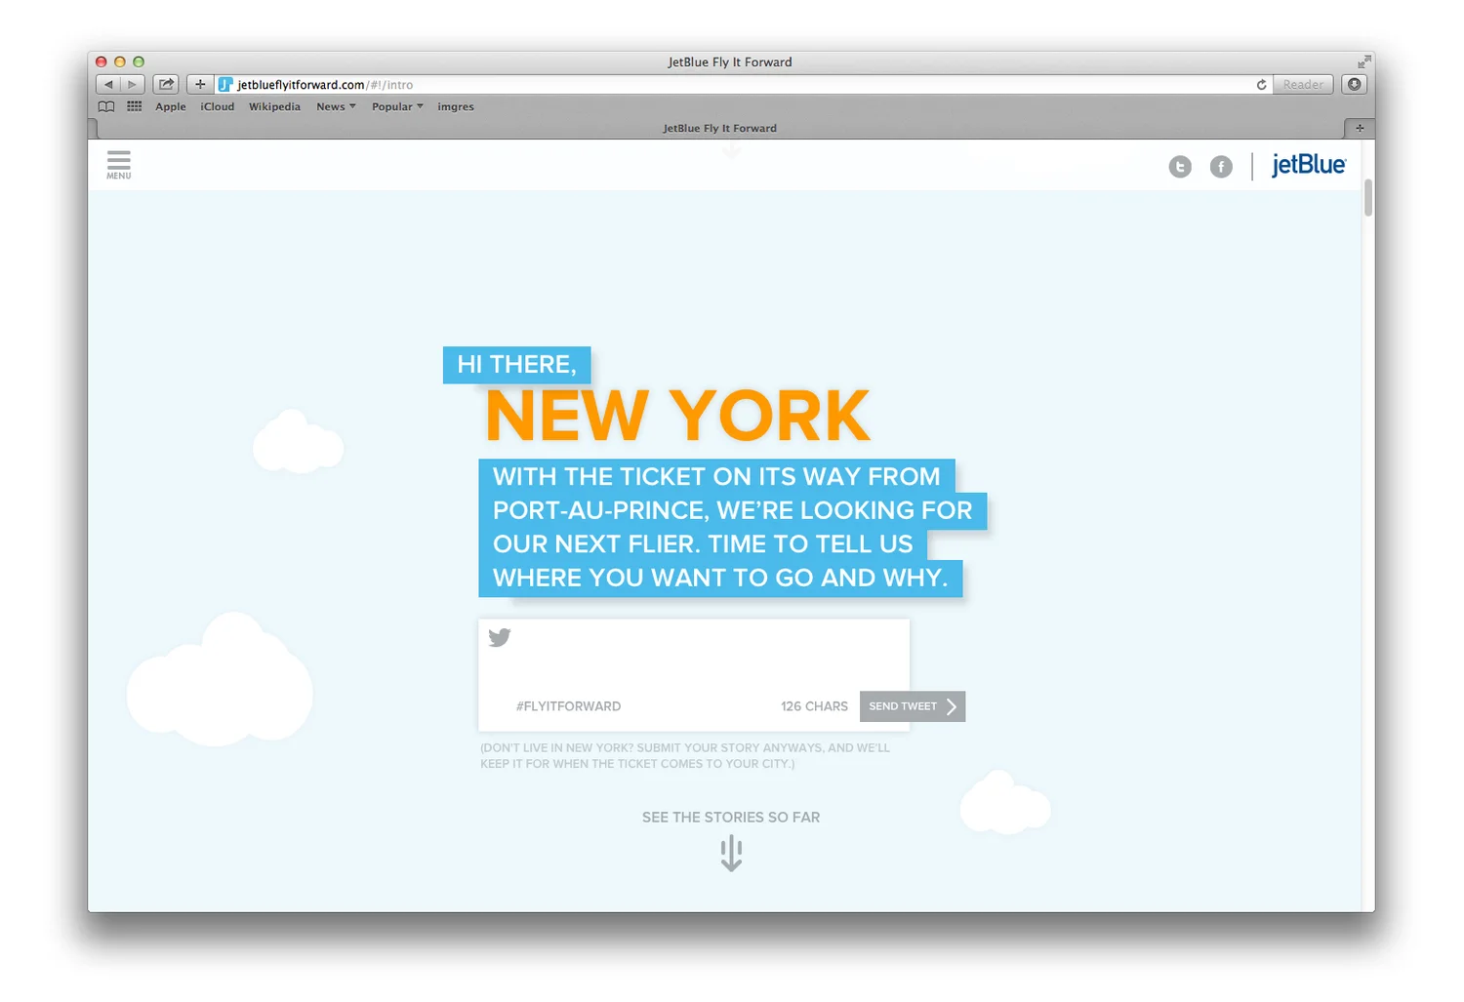
Task: Click the Safari Share button
Action: [166, 85]
